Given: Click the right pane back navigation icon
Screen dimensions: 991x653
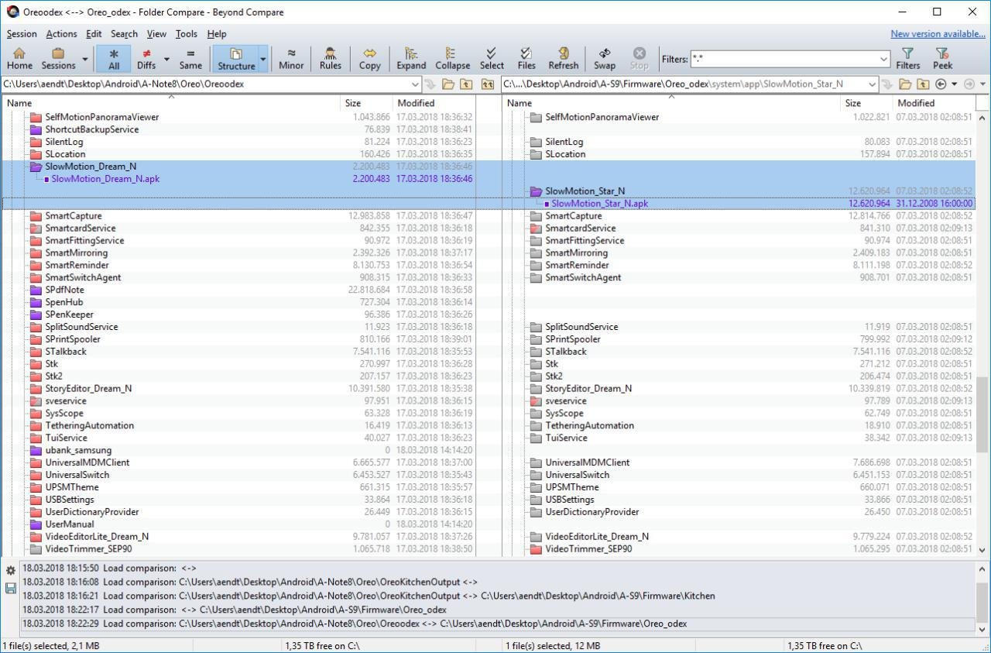Looking at the screenshot, I should [x=941, y=84].
